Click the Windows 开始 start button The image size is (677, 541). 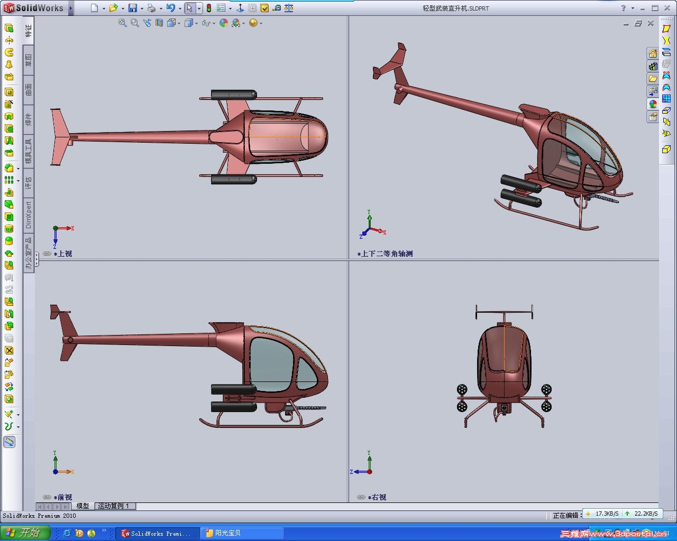[x=24, y=533]
